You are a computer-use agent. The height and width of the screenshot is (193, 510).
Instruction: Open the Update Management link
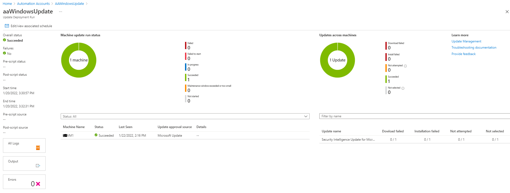coord(466,41)
